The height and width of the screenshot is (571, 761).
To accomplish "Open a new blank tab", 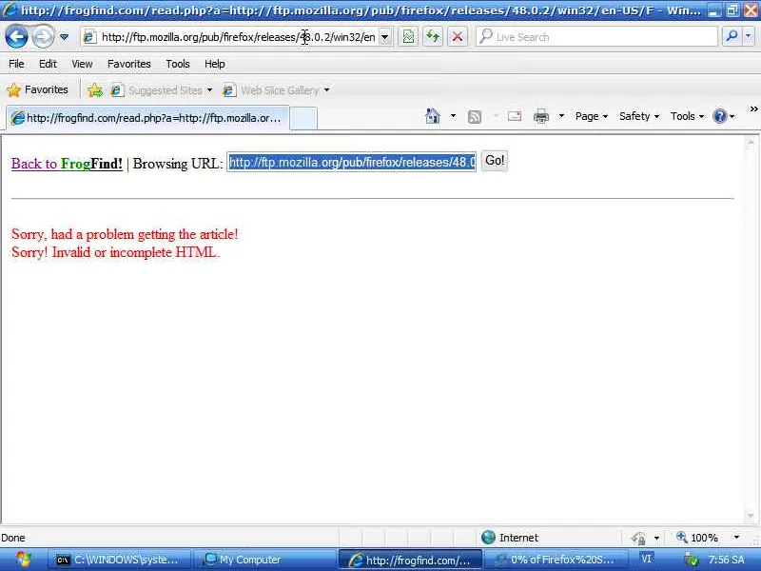I will coord(303,119).
